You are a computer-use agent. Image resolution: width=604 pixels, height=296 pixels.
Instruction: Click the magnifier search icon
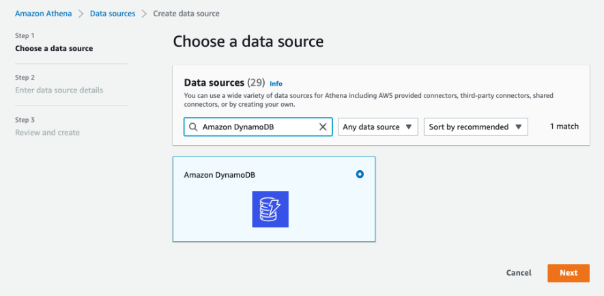[193, 127]
